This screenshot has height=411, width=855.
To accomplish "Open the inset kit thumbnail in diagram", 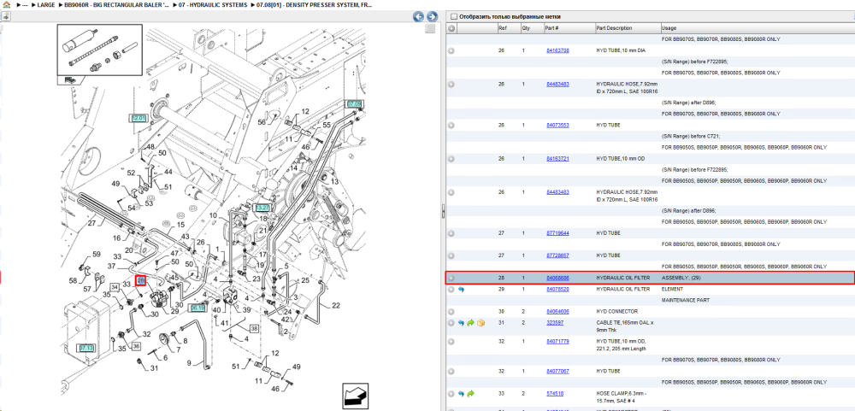I will 99,49.
